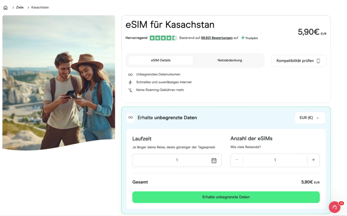This screenshot has height=216, width=347.
Task: Click the infinity icon next to unbegrenztes Datenvolumen
Action: (130, 74)
